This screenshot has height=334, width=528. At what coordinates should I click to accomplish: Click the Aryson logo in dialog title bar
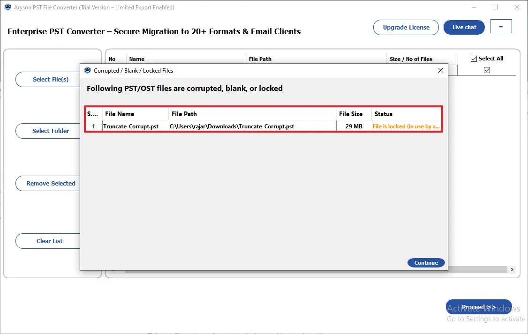point(88,70)
